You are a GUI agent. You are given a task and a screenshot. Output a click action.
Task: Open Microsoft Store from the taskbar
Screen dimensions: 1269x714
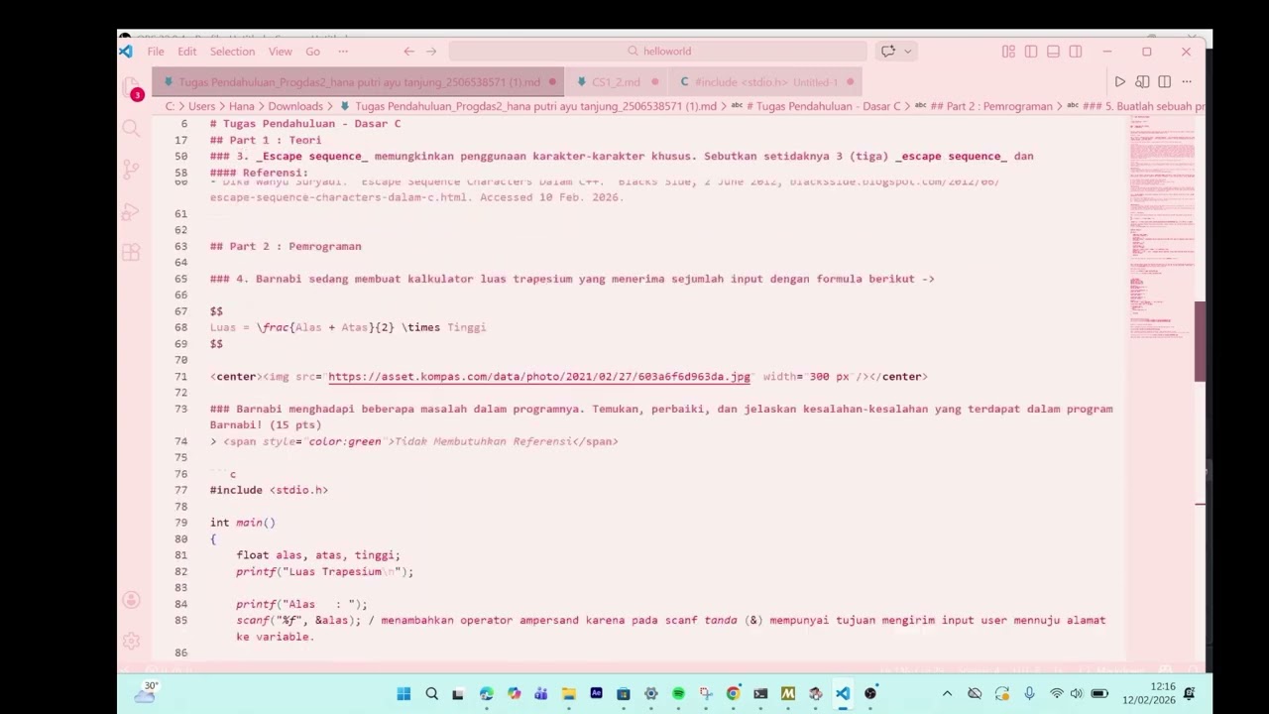(624, 694)
